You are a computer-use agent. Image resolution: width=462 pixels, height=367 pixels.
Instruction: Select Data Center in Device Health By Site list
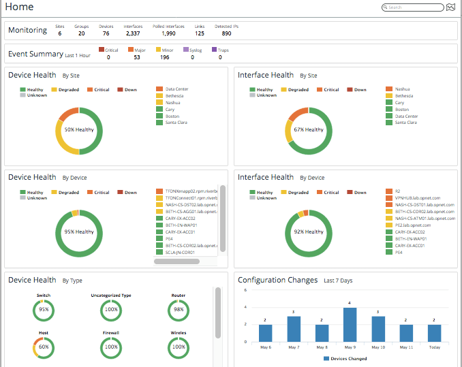pyautogui.click(x=172, y=89)
